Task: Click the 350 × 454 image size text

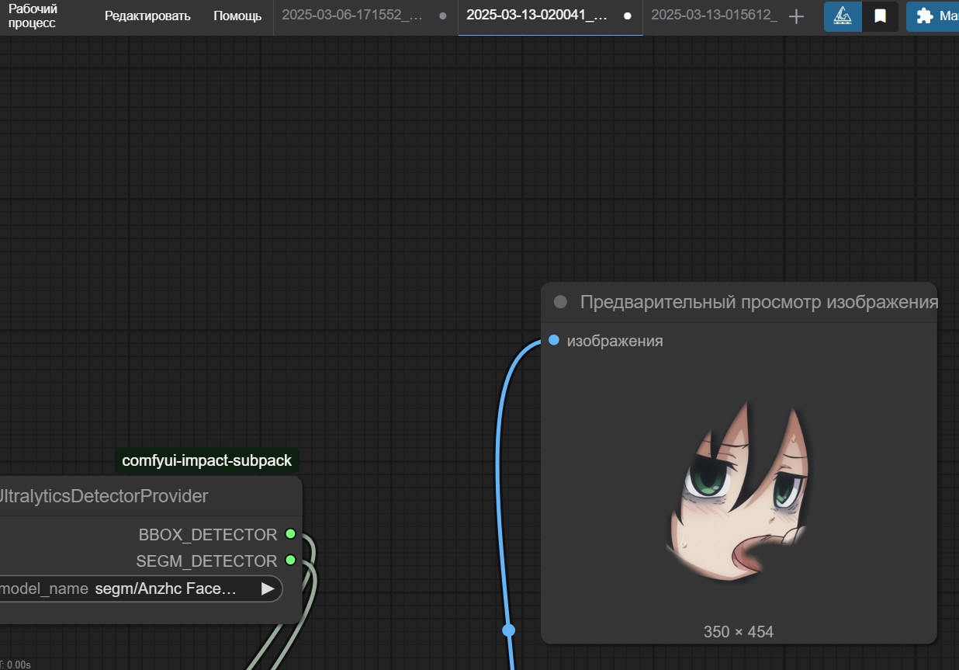Action: pyautogui.click(x=739, y=632)
